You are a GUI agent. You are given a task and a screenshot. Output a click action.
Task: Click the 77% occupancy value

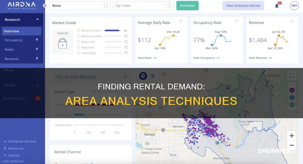pos(199,40)
